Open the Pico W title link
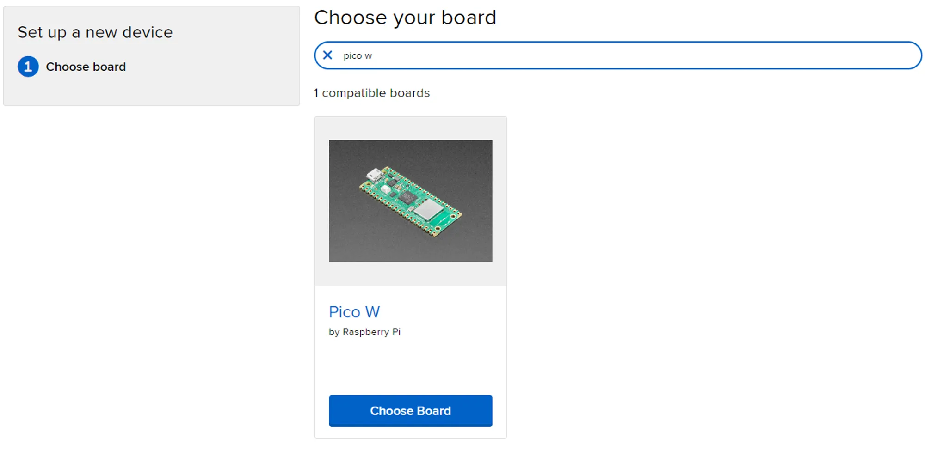This screenshot has height=450, width=925. tap(354, 312)
